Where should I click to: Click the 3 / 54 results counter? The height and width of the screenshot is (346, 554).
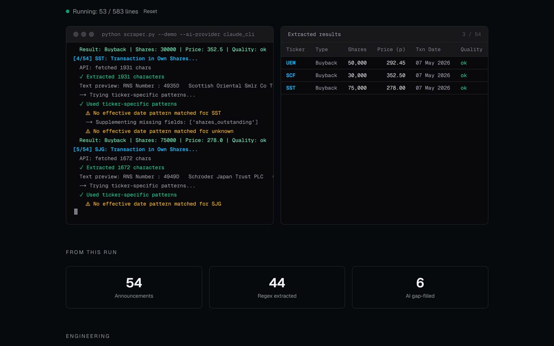pos(471,34)
